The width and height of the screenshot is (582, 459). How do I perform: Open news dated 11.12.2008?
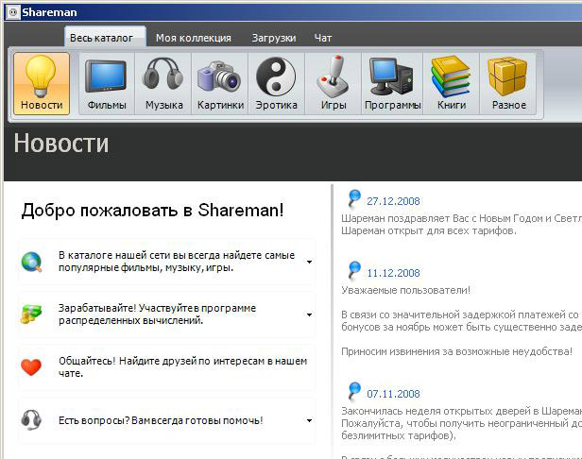pyautogui.click(x=393, y=273)
